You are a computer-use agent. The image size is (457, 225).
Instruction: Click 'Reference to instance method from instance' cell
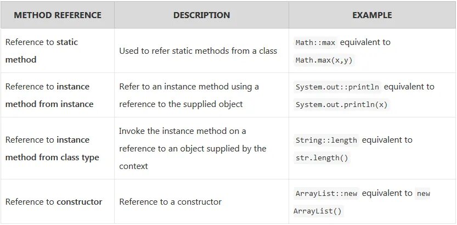click(x=58, y=95)
